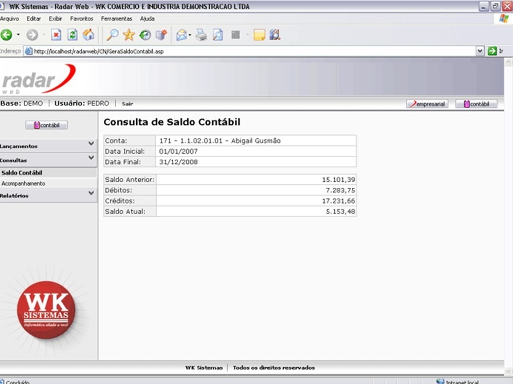
Task: Click the empresarial button in the header
Action: click(x=427, y=104)
